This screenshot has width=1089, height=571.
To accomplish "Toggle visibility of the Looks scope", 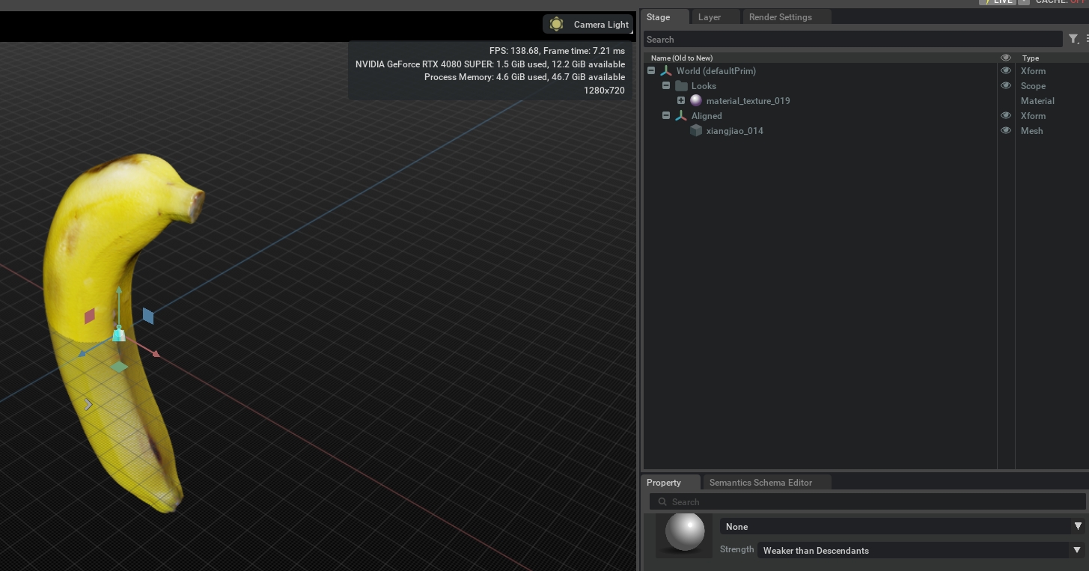I will (1006, 85).
